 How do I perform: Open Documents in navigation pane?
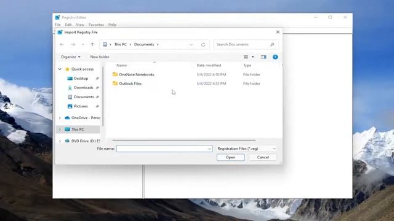[x=84, y=97]
